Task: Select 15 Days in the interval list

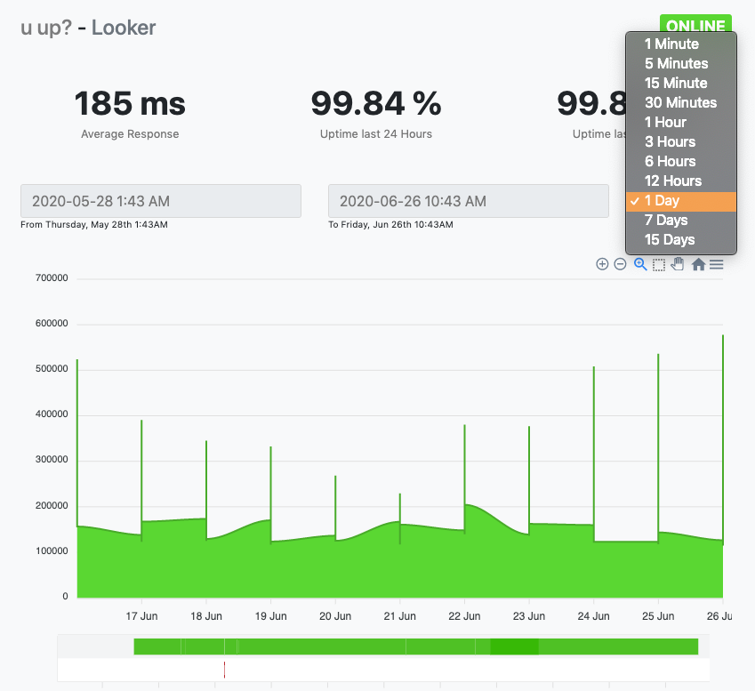Action: tap(670, 239)
